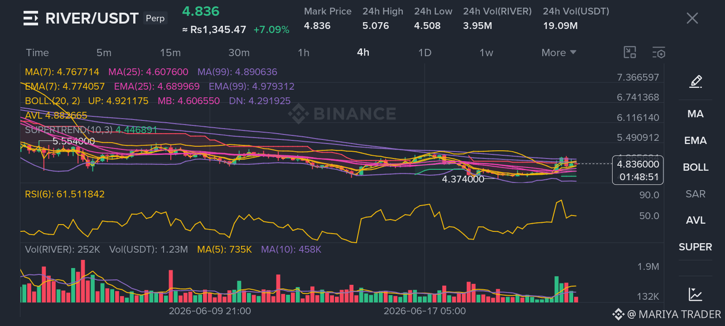
Task: Click the EMA(25) legend value
Action: 157,86
